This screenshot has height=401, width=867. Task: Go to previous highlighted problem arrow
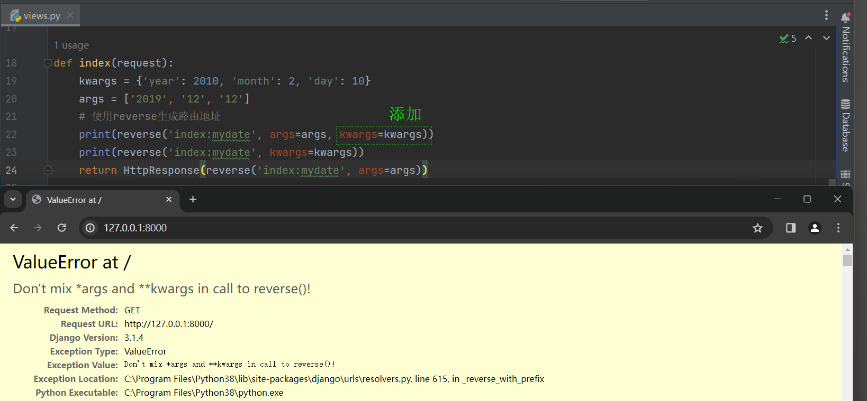808,38
